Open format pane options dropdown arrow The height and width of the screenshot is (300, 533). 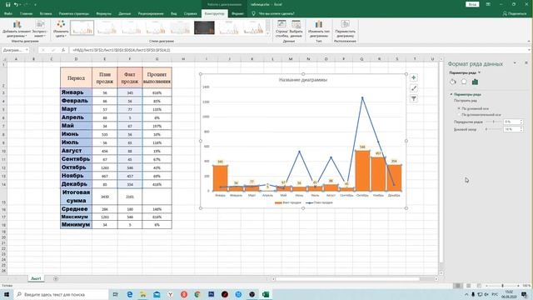515,63
